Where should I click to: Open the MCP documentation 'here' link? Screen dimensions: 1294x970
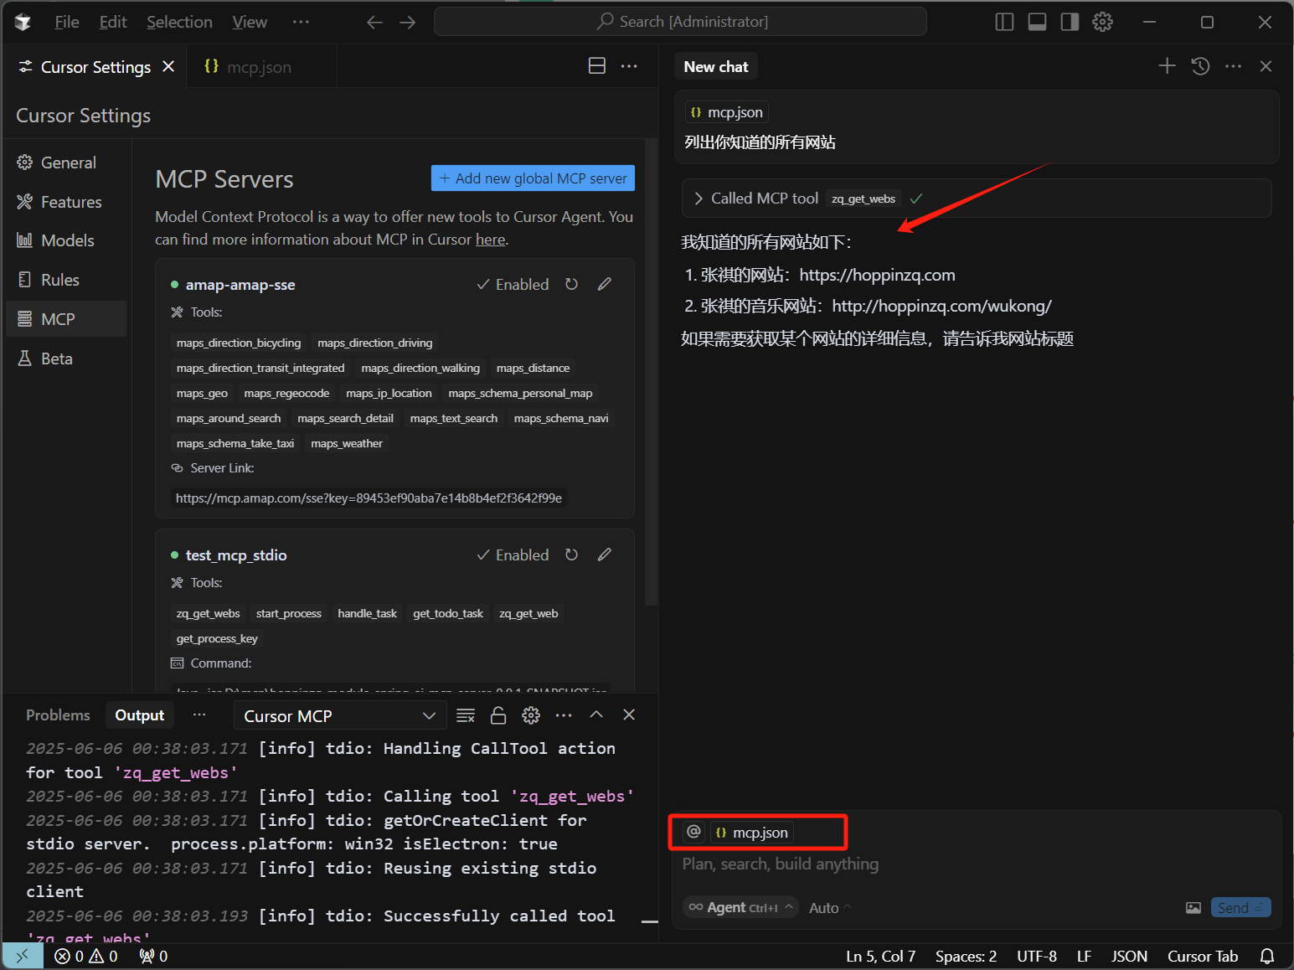click(490, 240)
